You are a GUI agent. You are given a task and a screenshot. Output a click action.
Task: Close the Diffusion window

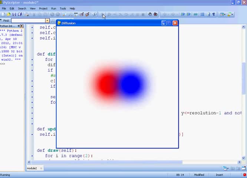(x=175, y=23)
